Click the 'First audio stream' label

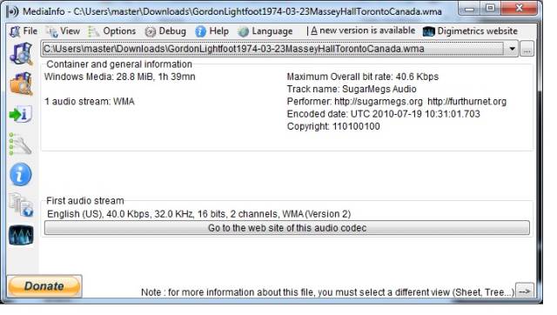coord(85,201)
